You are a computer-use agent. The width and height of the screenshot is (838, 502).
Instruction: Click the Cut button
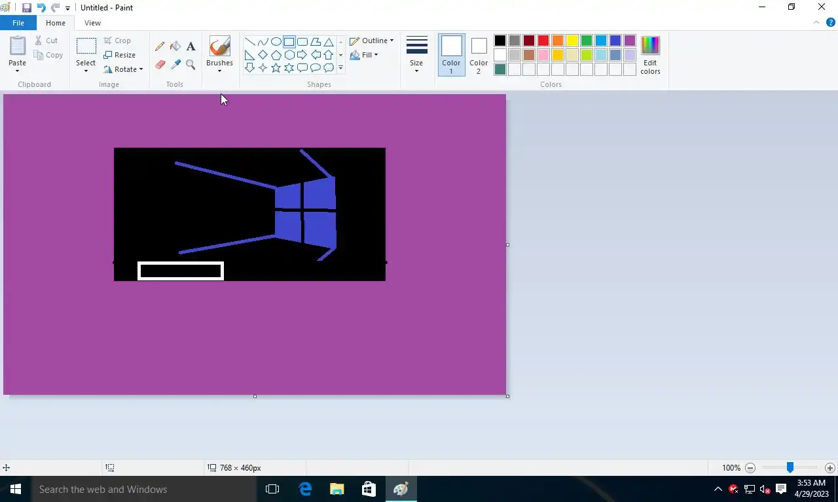pos(46,41)
